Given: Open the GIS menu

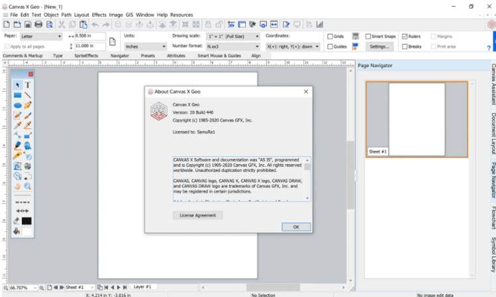Looking at the screenshot, I should [129, 15].
